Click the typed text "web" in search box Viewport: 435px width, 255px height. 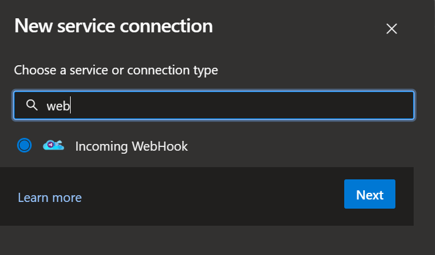click(58, 106)
